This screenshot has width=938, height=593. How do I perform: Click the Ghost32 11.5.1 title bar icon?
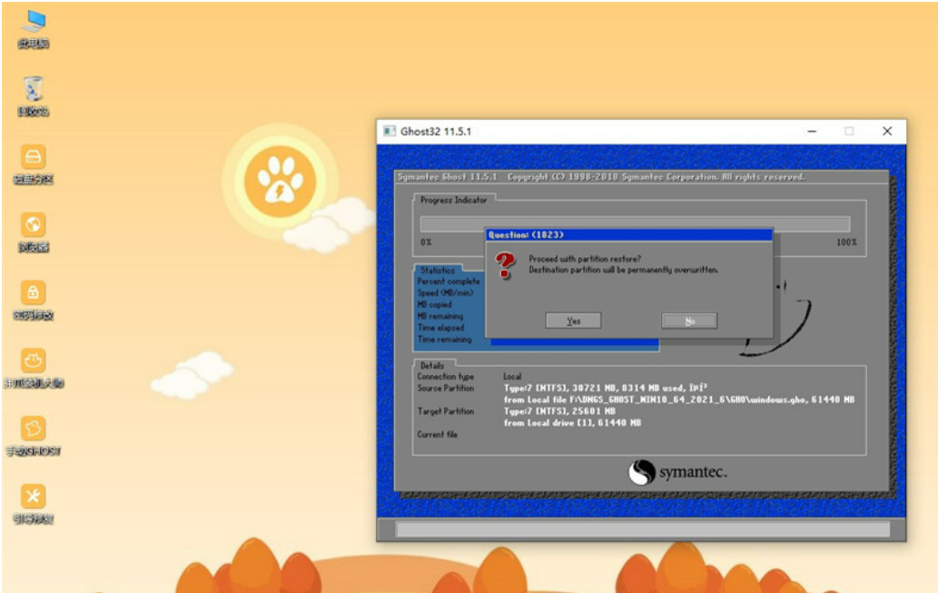(389, 131)
